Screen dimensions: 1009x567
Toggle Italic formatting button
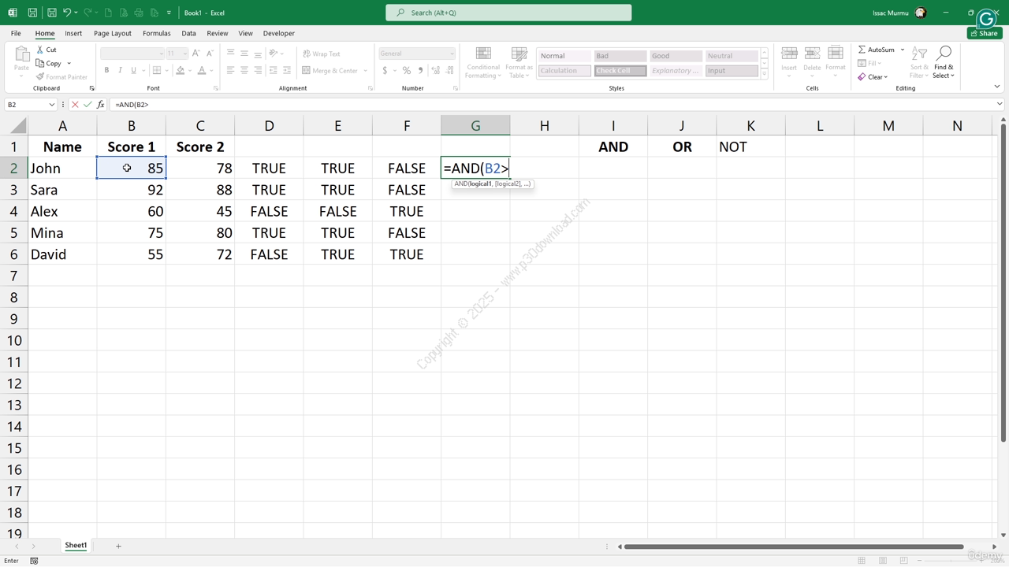120,71
